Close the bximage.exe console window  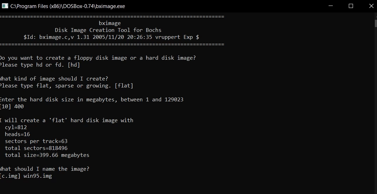click(371, 6)
